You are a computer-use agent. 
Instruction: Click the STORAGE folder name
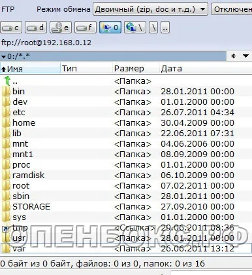pyautogui.click(x=31, y=207)
